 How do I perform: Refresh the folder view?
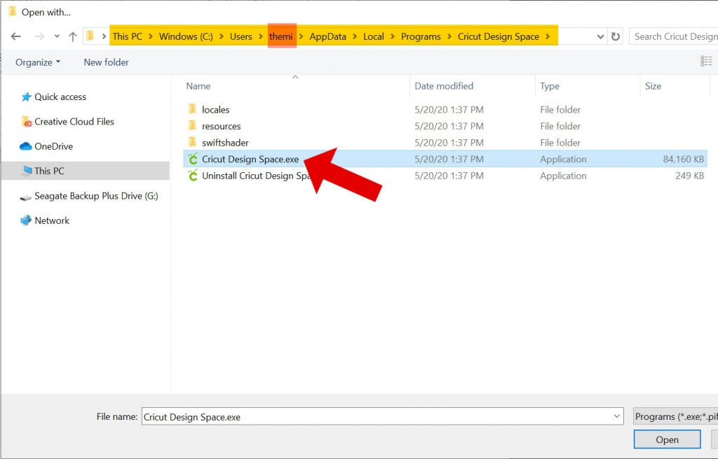tap(616, 36)
